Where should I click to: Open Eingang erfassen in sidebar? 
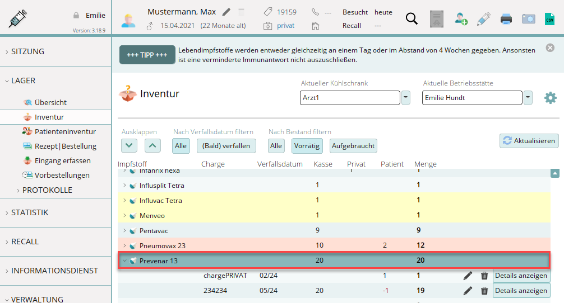[x=63, y=160]
